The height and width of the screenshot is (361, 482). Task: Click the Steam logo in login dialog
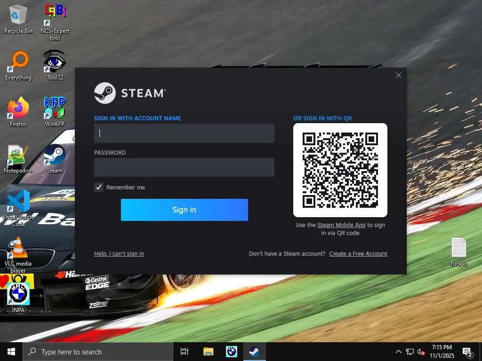click(130, 93)
